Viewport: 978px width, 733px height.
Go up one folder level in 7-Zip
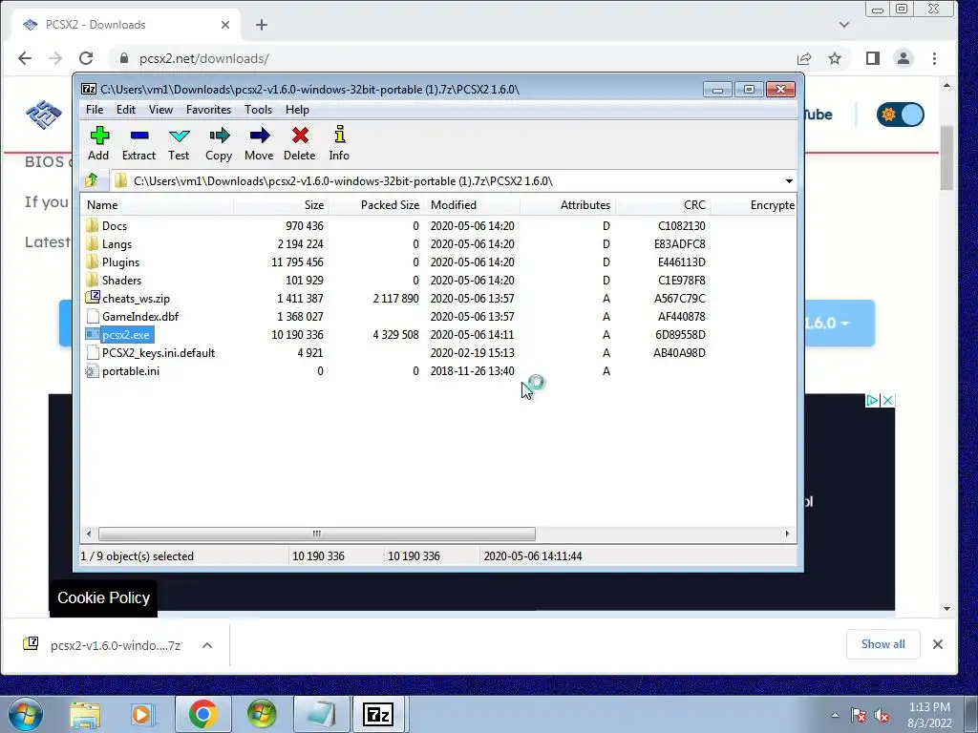[x=92, y=180]
